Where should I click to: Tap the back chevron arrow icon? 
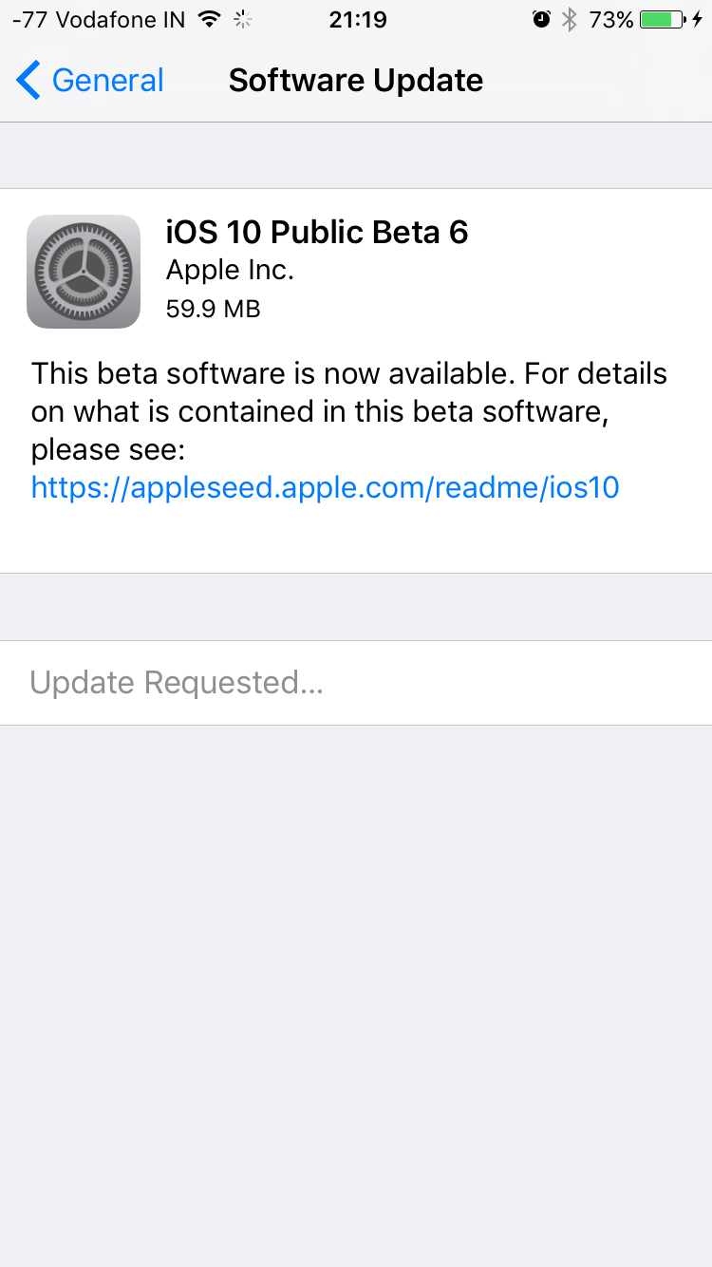pos(28,81)
